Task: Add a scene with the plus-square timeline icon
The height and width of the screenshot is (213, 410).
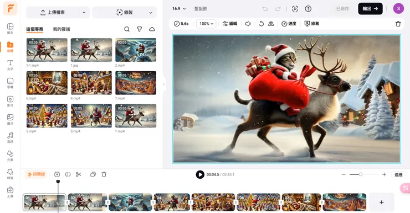Action: [57, 174]
